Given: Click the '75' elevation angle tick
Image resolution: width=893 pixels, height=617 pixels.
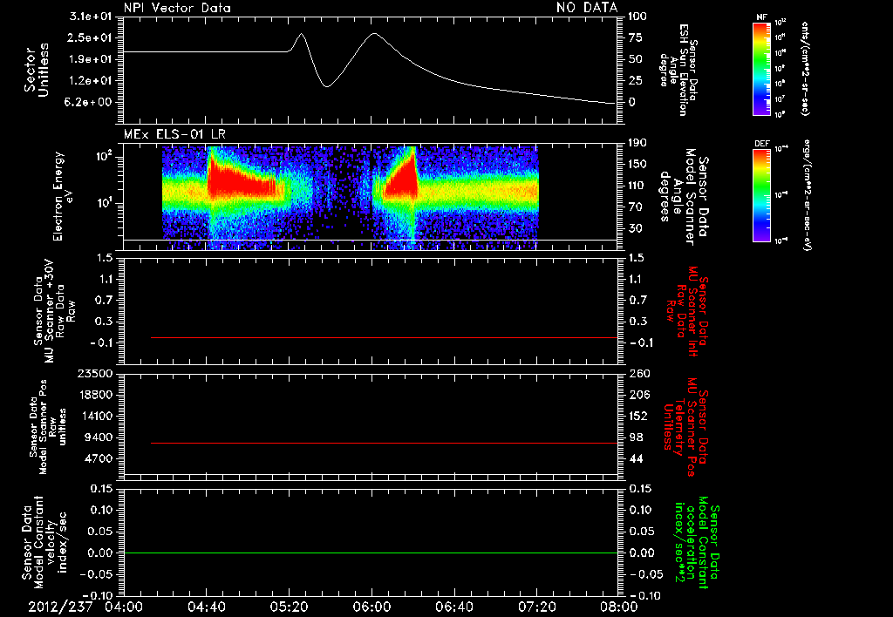Looking at the screenshot, I should [635, 37].
